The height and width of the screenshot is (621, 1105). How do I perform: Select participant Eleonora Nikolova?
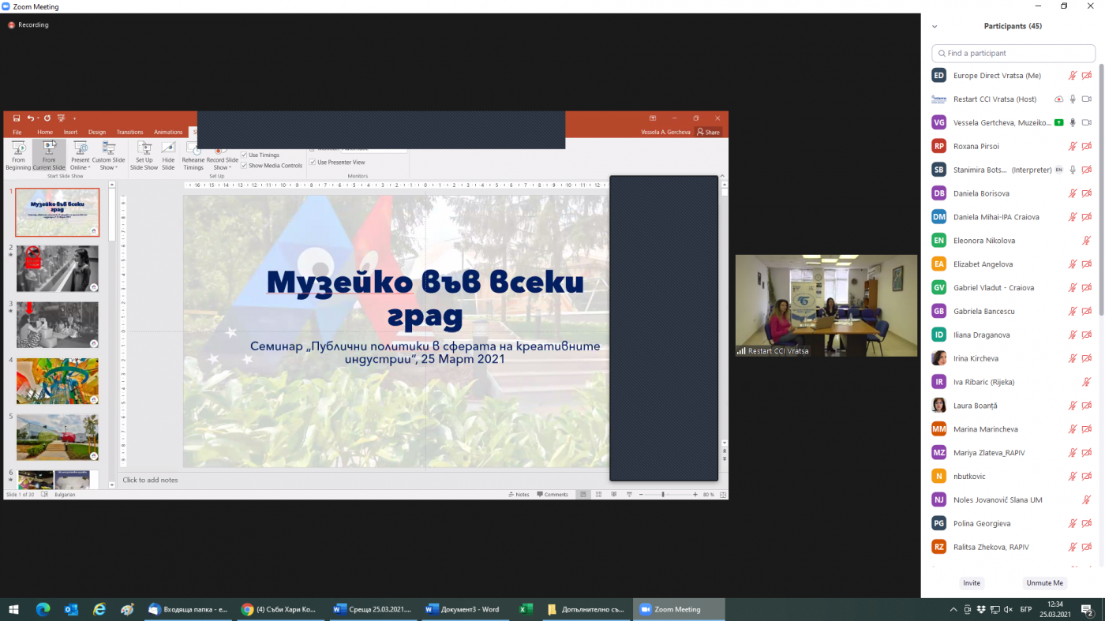pyautogui.click(x=1013, y=241)
